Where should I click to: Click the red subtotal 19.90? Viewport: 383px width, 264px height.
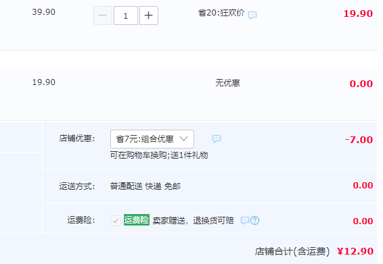pos(358,14)
